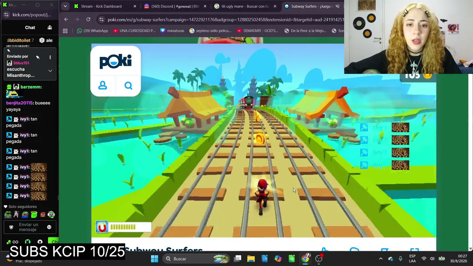
Task: Open the Chrome apps grid shortcut
Action: [65, 31]
